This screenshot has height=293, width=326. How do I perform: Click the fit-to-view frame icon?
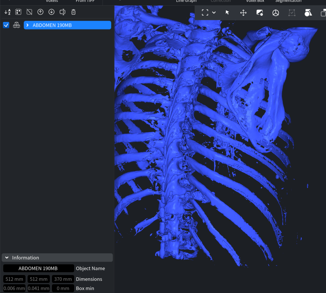205,12
